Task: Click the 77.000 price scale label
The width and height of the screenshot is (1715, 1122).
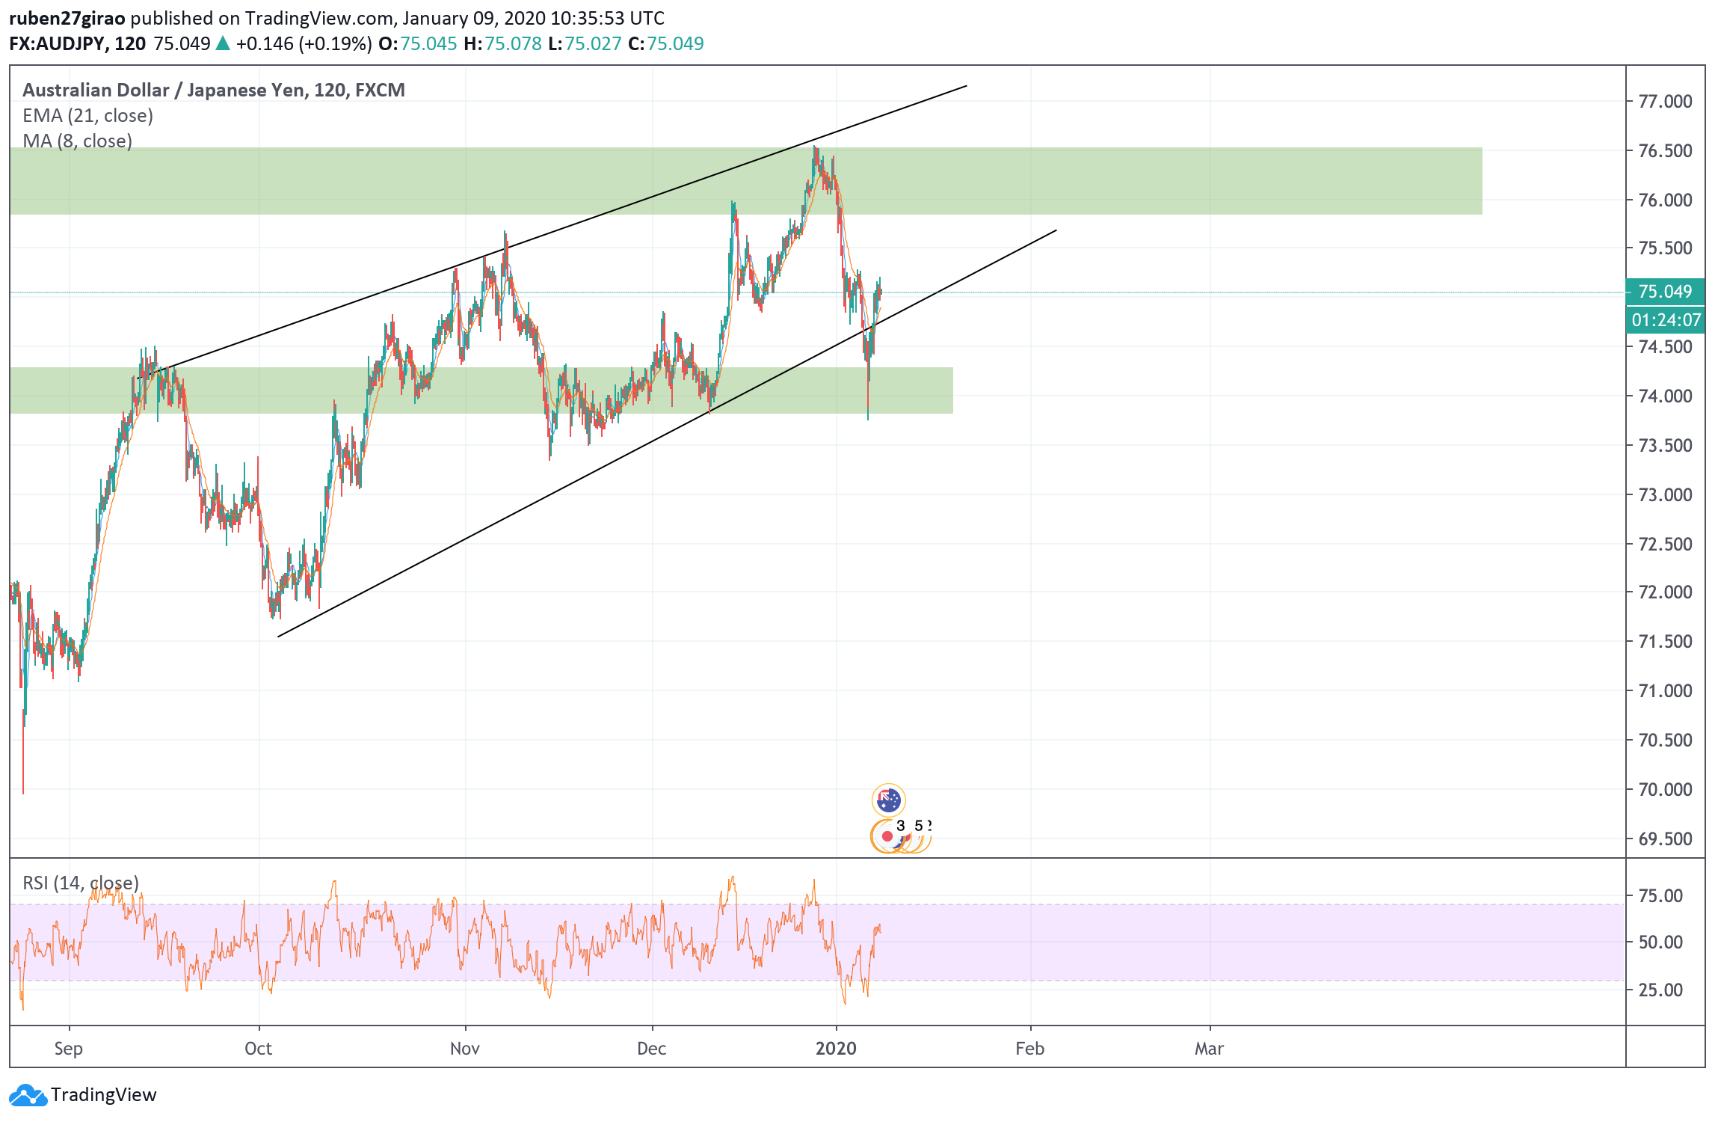Action: [x=1664, y=101]
